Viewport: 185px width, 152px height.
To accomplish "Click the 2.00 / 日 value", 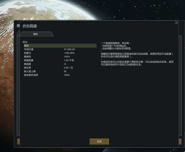I will (x=68, y=68).
